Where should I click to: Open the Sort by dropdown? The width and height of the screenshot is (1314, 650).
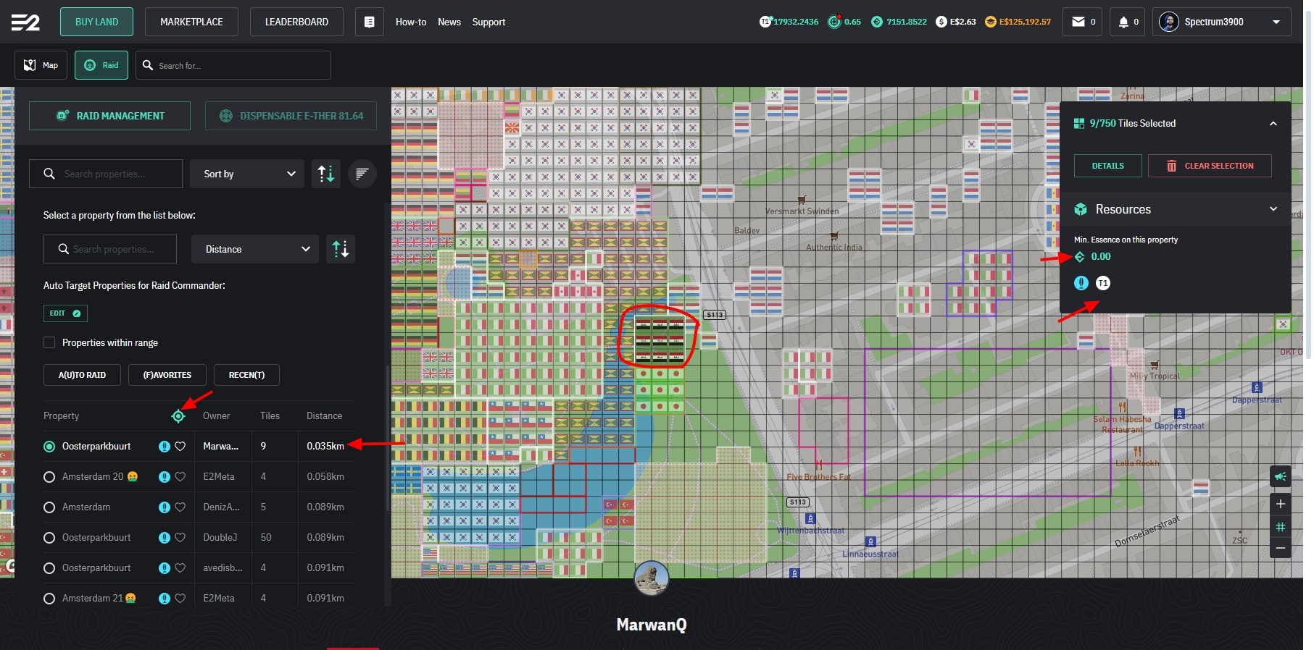247,174
